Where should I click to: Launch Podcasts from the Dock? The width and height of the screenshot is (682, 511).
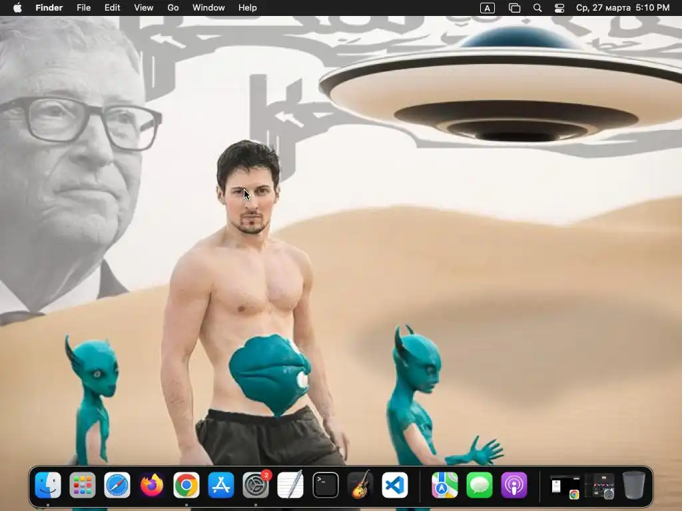coord(514,485)
